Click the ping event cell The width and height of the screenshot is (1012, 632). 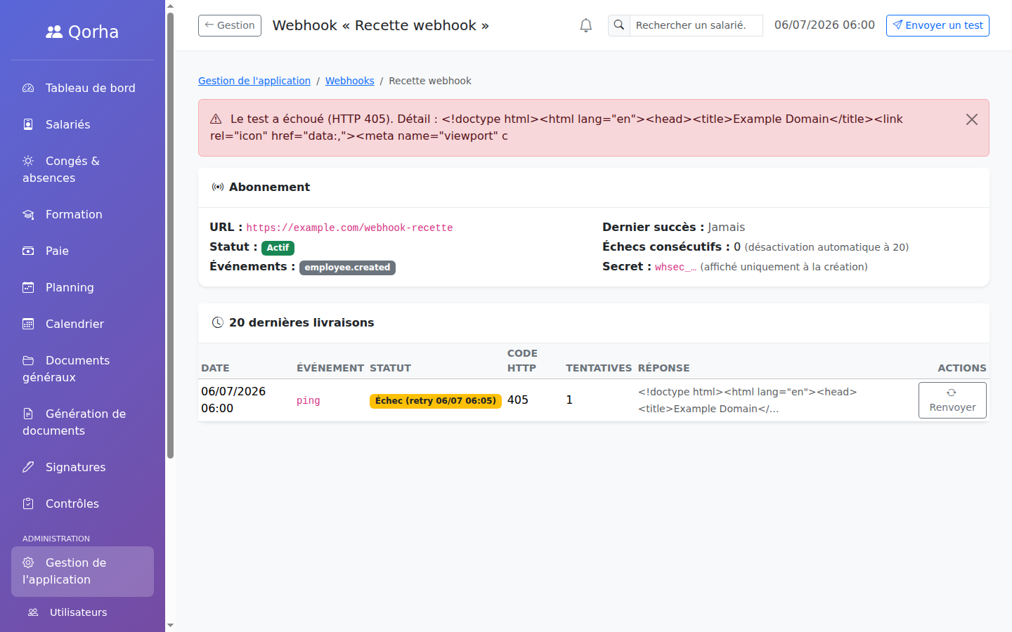(x=308, y=400)
